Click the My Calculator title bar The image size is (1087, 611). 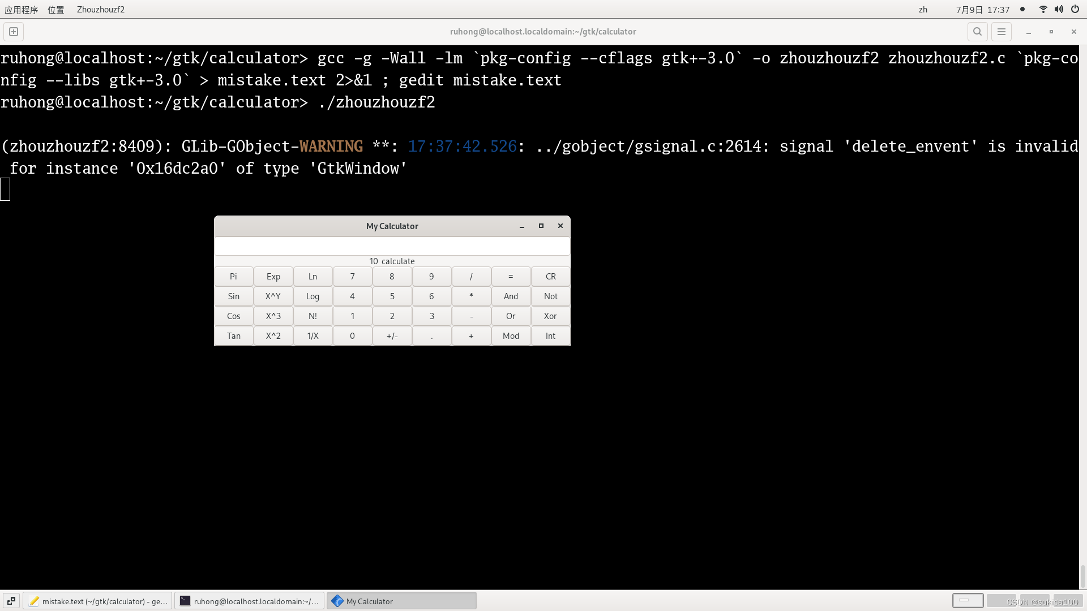point(392,226)
